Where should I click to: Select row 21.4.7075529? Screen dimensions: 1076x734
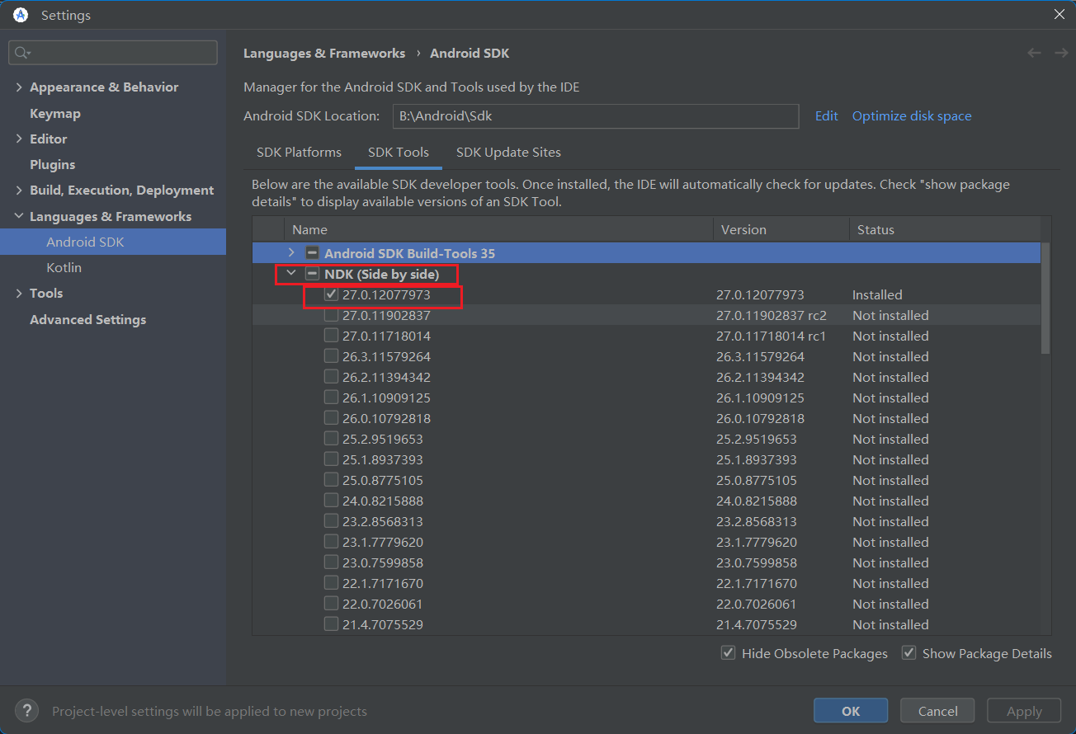pos(647,624)
